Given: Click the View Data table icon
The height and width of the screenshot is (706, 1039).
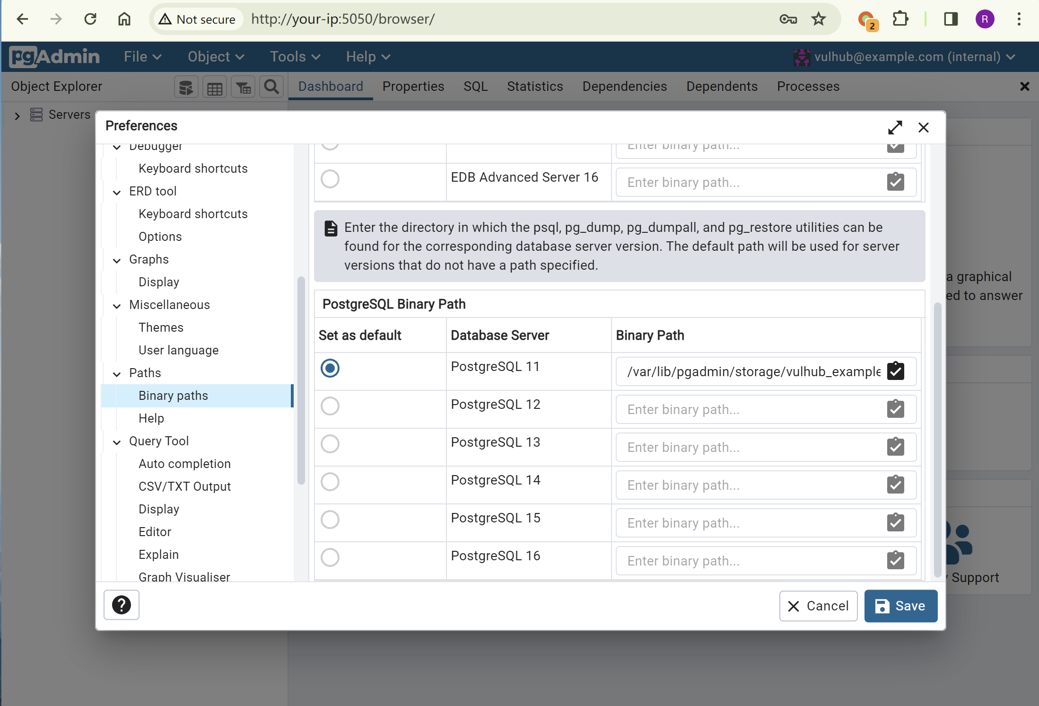Looking at the screenshot, I should point(215,87).
